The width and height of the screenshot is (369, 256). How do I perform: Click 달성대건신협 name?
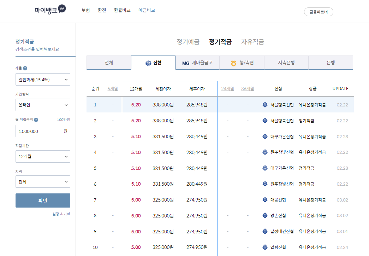click(x=282, y=232)
